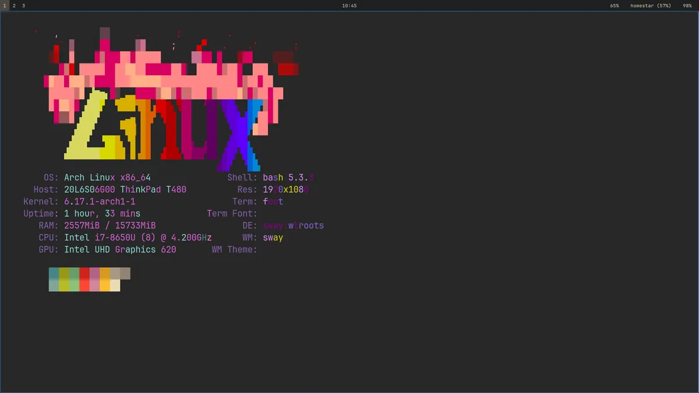Switch to workspace 2 in the bar
Image resolution: width=699 pixels, height=393 pixels.
pyautogui.click(x=14, y=5)
